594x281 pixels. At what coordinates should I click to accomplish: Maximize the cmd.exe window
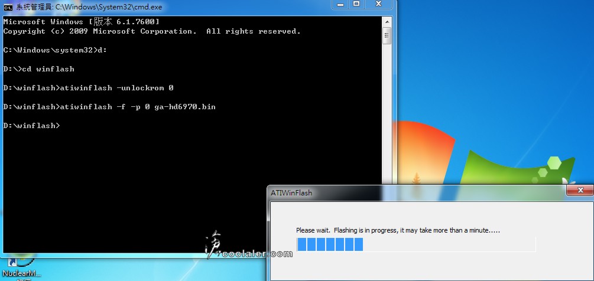click(x=356, y=4)
